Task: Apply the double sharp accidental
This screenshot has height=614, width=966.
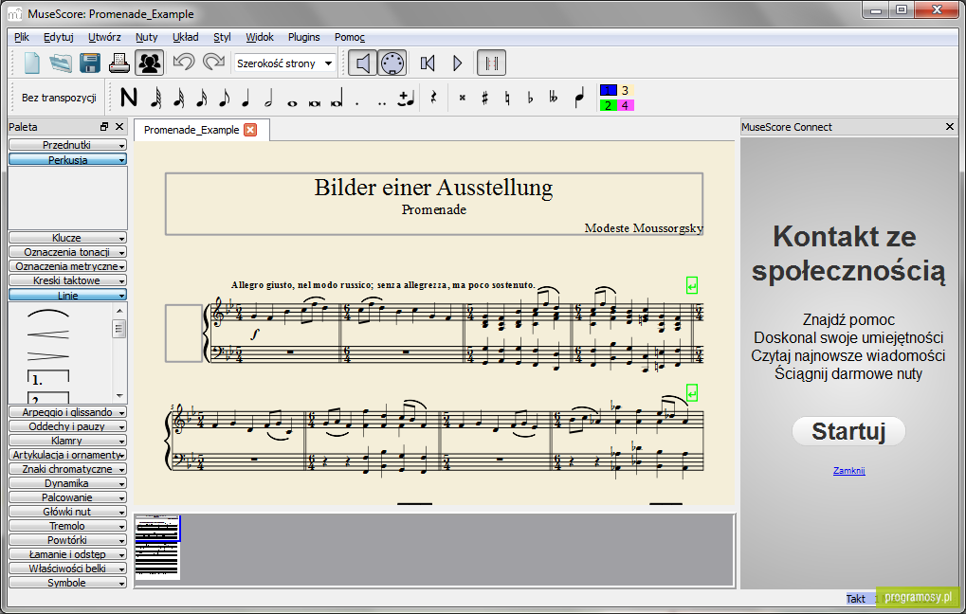Action: [462, 98]
